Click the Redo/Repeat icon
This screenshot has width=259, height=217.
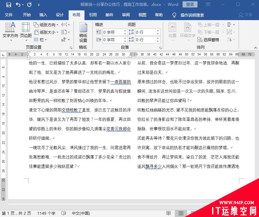tap(29, 5)
